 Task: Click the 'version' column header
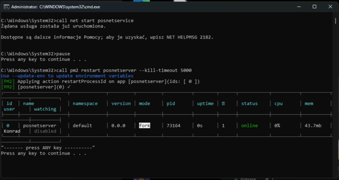(x=121, y=104)
